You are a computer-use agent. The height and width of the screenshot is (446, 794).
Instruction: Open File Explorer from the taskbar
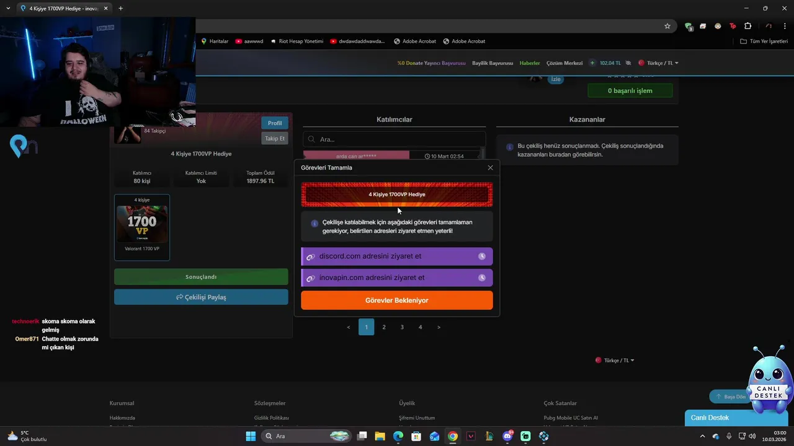pos(380,436)
